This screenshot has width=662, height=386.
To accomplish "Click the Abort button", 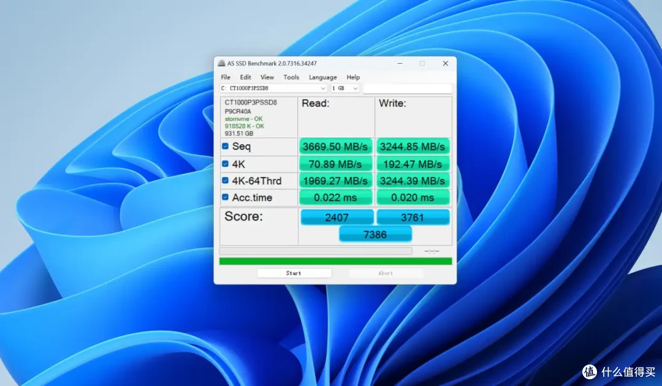I will (x=386, y=273).
